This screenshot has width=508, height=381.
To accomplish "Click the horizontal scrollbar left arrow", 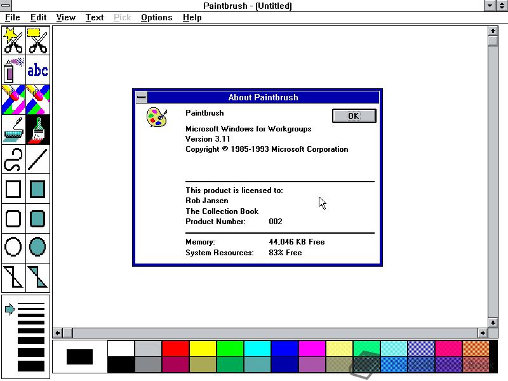I will tap(57, 333).
